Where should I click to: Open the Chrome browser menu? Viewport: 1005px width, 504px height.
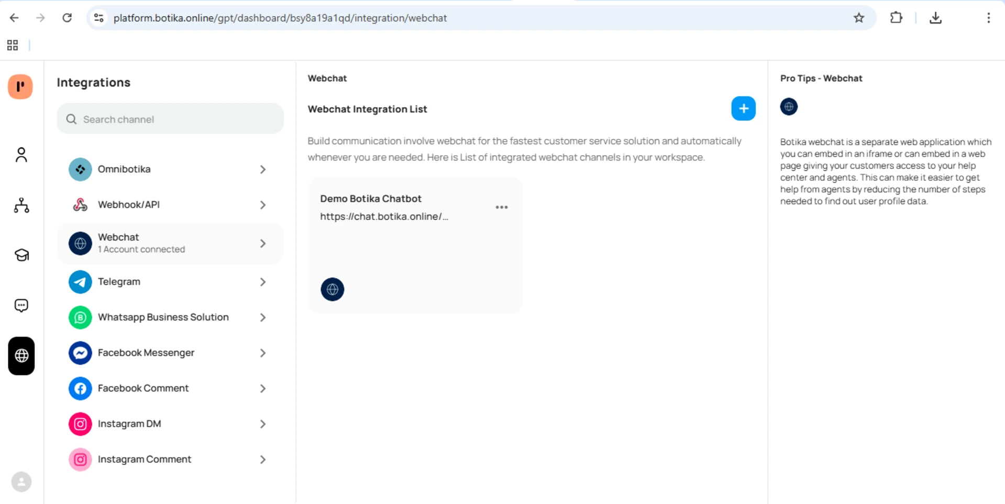[988, 17]
